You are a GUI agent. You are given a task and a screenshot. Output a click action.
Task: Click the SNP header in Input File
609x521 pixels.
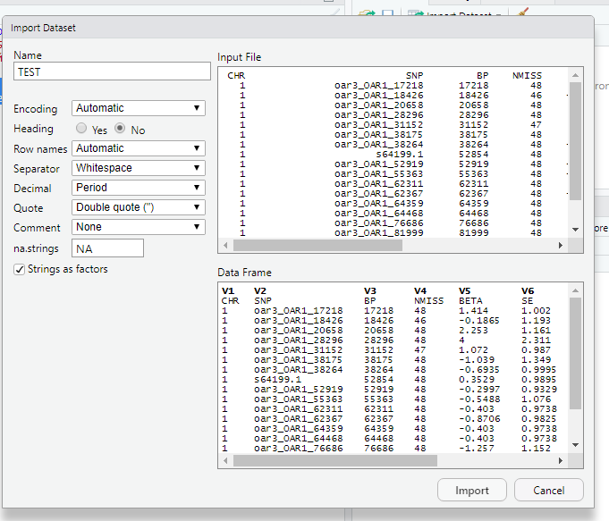(414, 75)
